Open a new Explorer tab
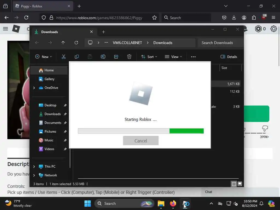This screenshot has width=280, height=210. pyautogui.click(x=103, y=32)
